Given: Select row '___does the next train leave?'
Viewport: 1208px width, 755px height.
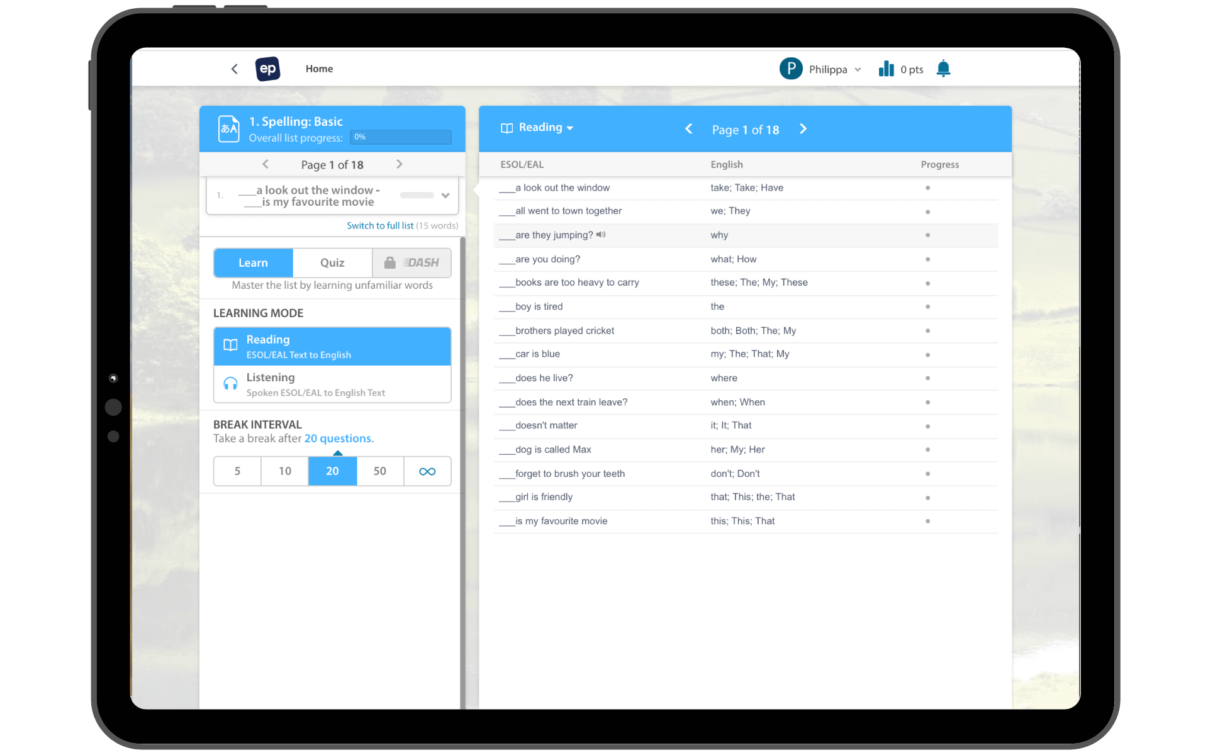Looking at the screenshot, I should [x=746, y=402].
